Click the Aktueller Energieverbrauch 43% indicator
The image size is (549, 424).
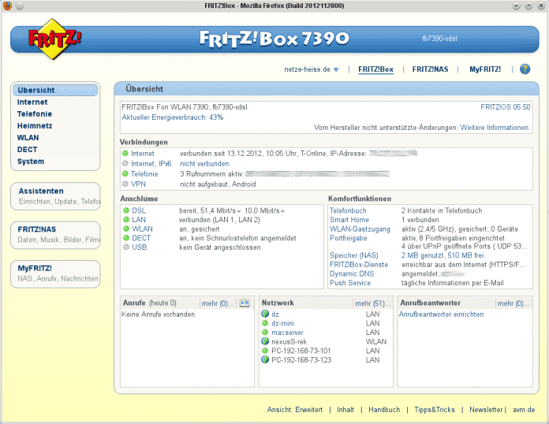point(172,117)
